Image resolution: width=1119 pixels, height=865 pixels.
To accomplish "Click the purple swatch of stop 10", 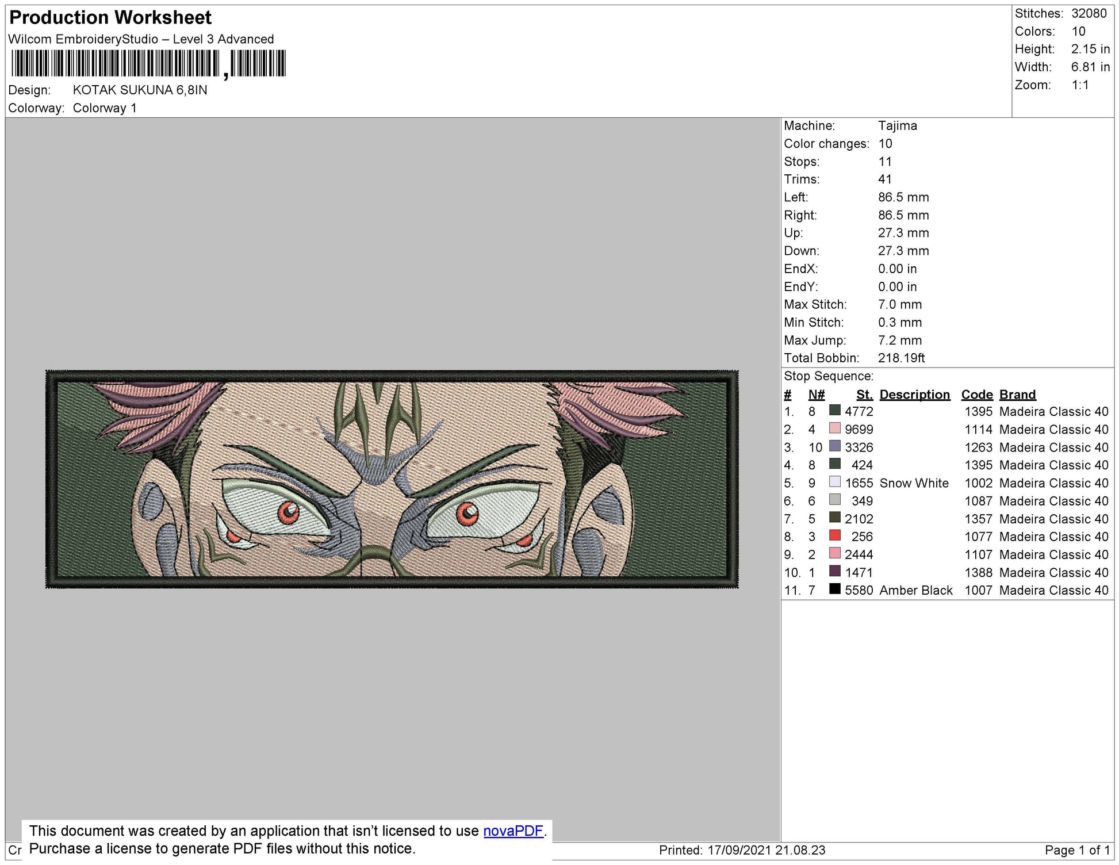I will pos(835,571).
